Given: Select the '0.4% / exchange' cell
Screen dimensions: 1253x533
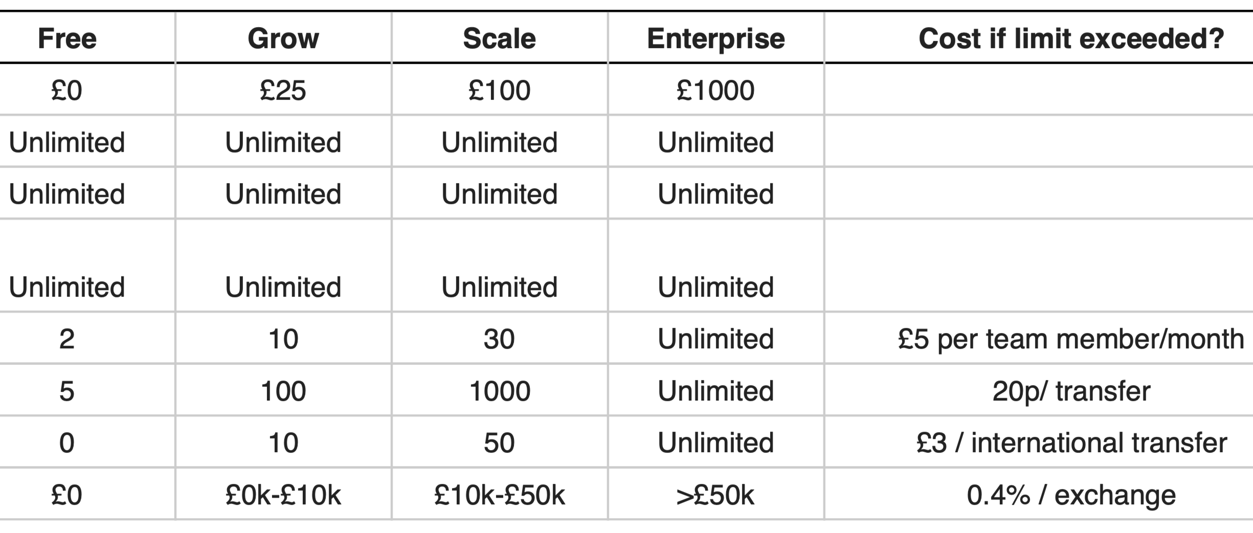Looking at the screenshot, I should (1071, 495).
